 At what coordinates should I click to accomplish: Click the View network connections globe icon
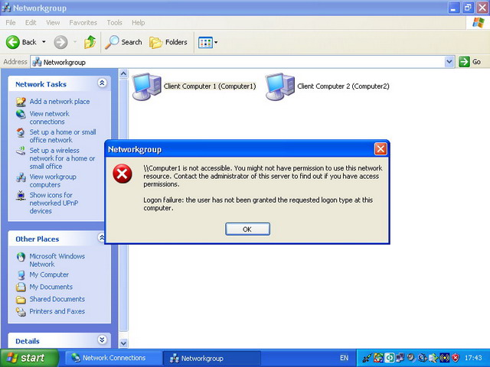pyautogui.click(x=21, y=114)
